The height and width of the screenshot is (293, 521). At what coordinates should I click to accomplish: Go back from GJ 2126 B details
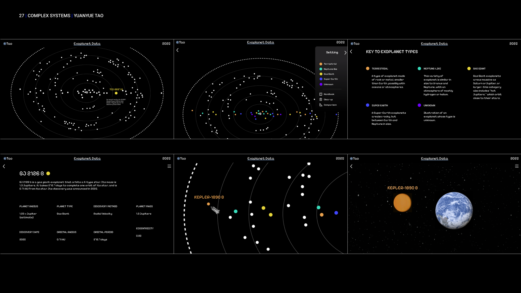point(4,166)
